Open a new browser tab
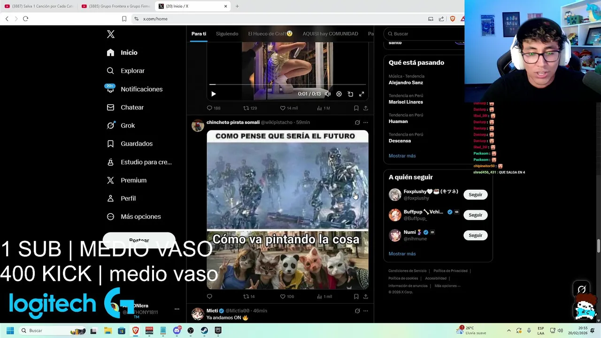This screenshot has height=338, width=601. click(237, 6)
